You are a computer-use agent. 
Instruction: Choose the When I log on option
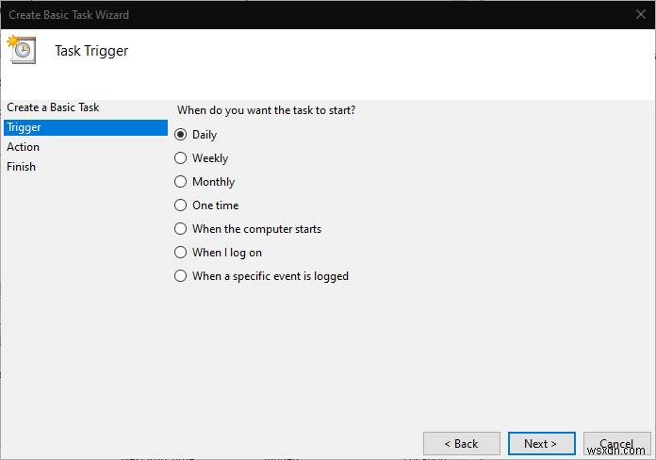point(181,253)
